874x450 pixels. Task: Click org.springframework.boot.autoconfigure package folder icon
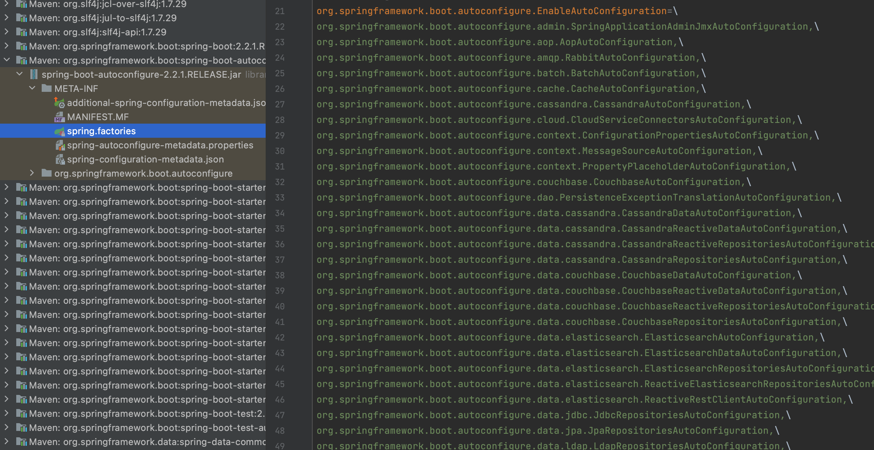click(47, 173)
